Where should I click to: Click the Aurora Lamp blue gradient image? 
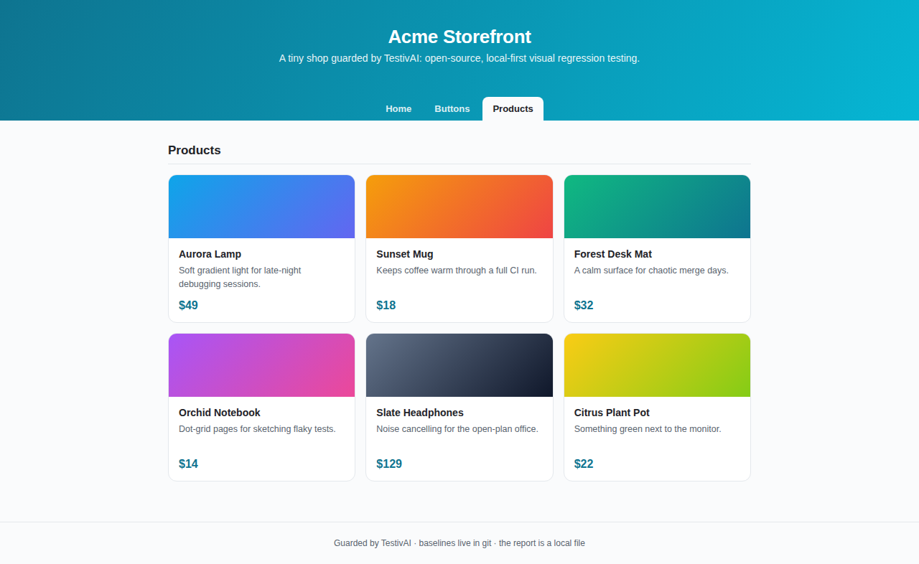coord(261,207)
